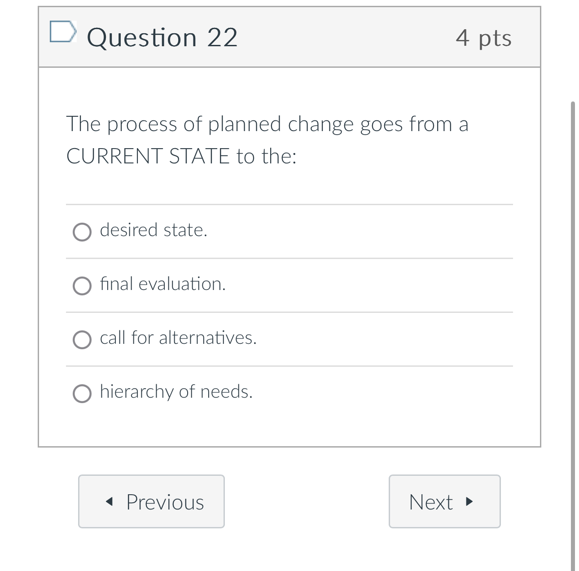The width and height of the screenshot is (579, 571).
Task: Click the "CURRENT STATE to the:" line
Action: (x=181, y=156)
